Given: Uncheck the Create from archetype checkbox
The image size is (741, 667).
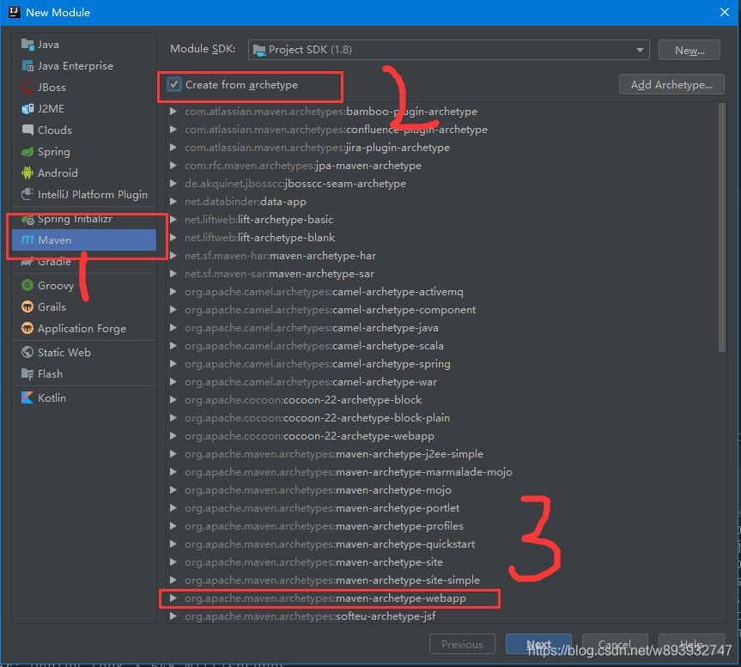Looking at the screenshot, I should click(173, 84).
